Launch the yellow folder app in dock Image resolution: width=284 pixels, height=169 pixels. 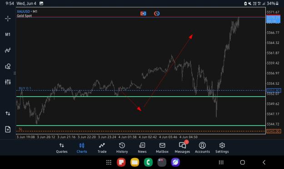coord(135,162)
